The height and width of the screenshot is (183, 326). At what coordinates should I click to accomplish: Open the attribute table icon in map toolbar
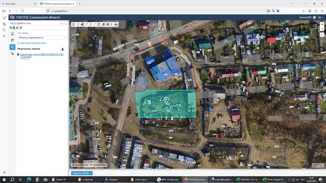[x=107, y=24]
